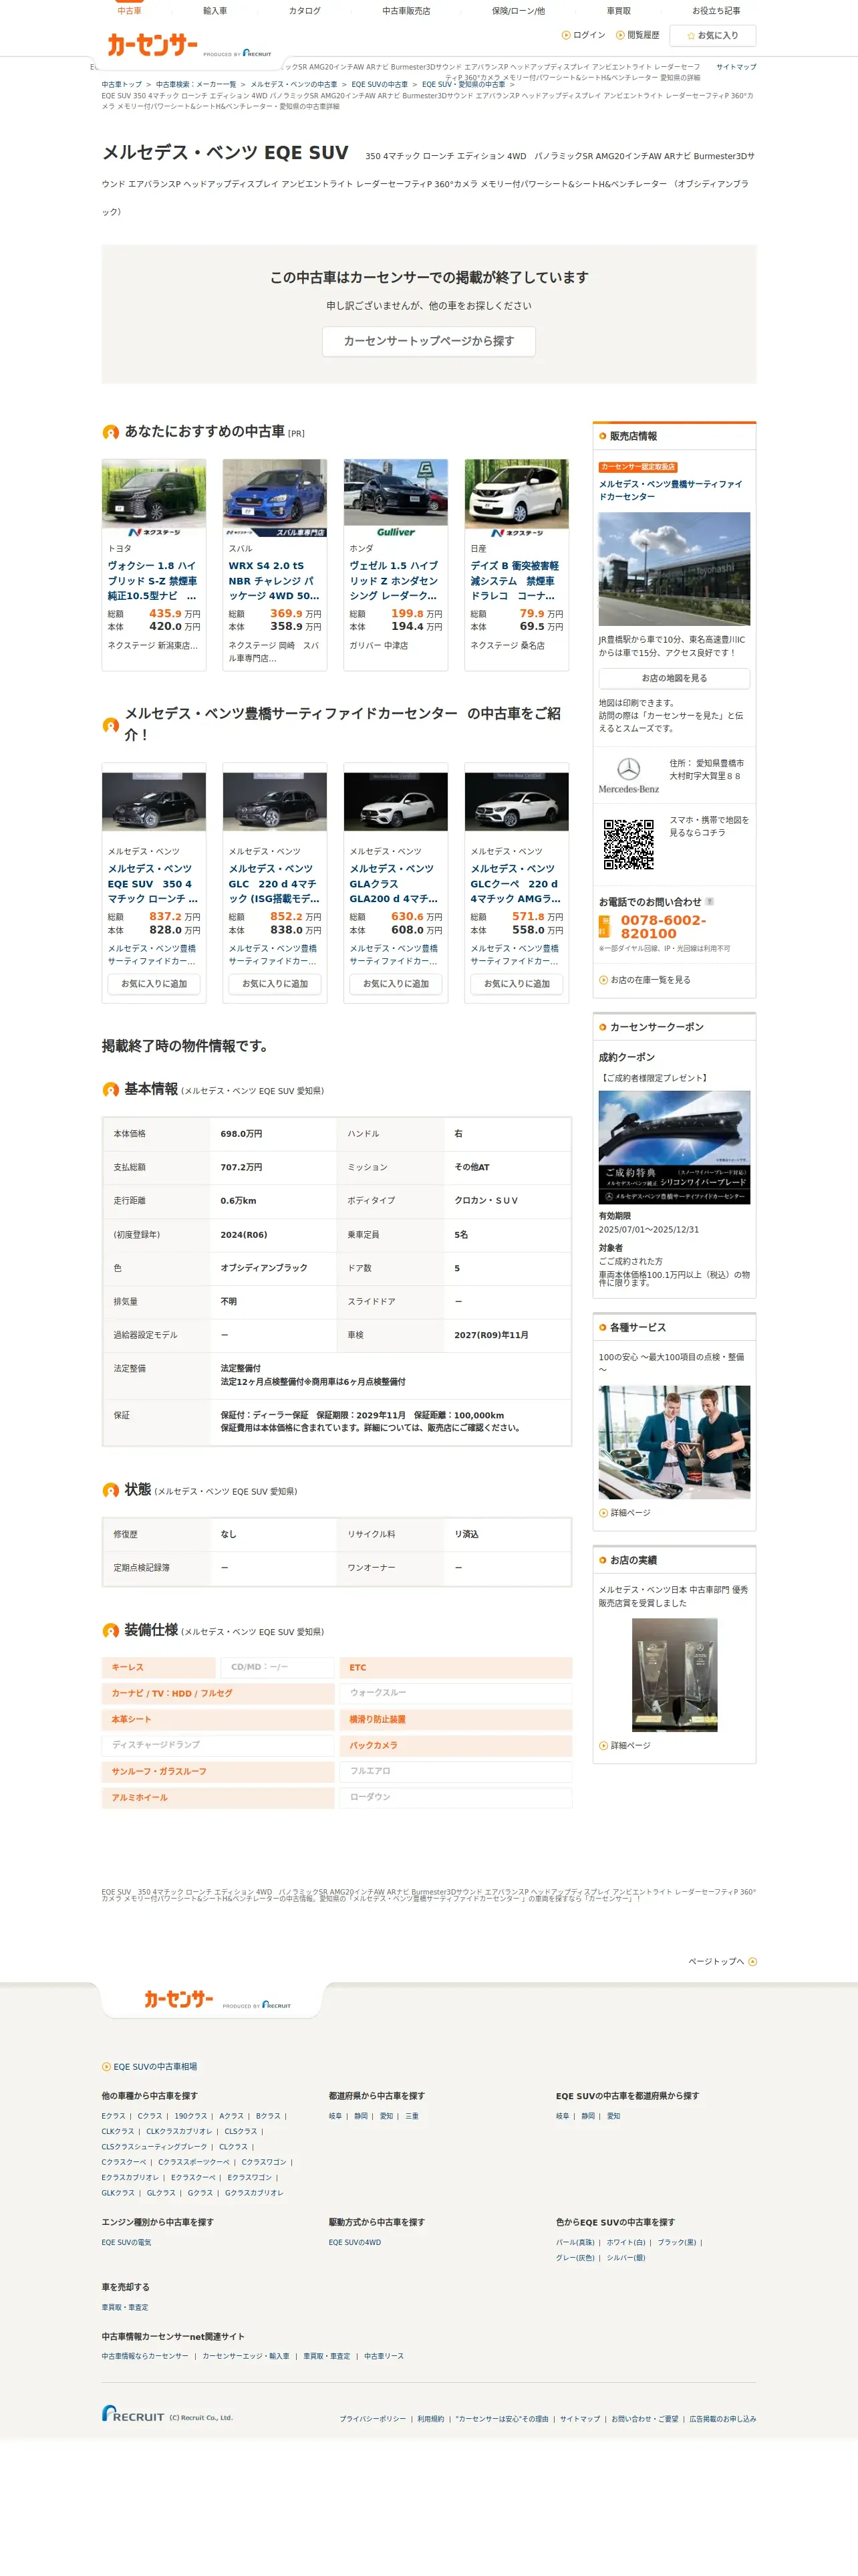Click the ページトップへ link
The height and width of the screenshot is (2576, 858).
click(x=722, y=1961)
